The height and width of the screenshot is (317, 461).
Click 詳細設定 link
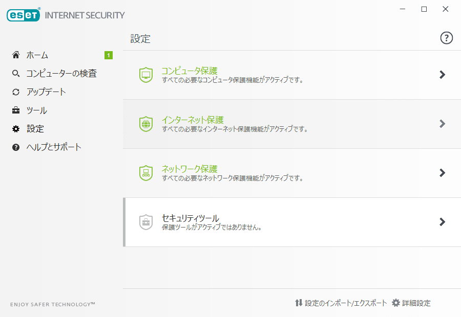click(416, 303)
